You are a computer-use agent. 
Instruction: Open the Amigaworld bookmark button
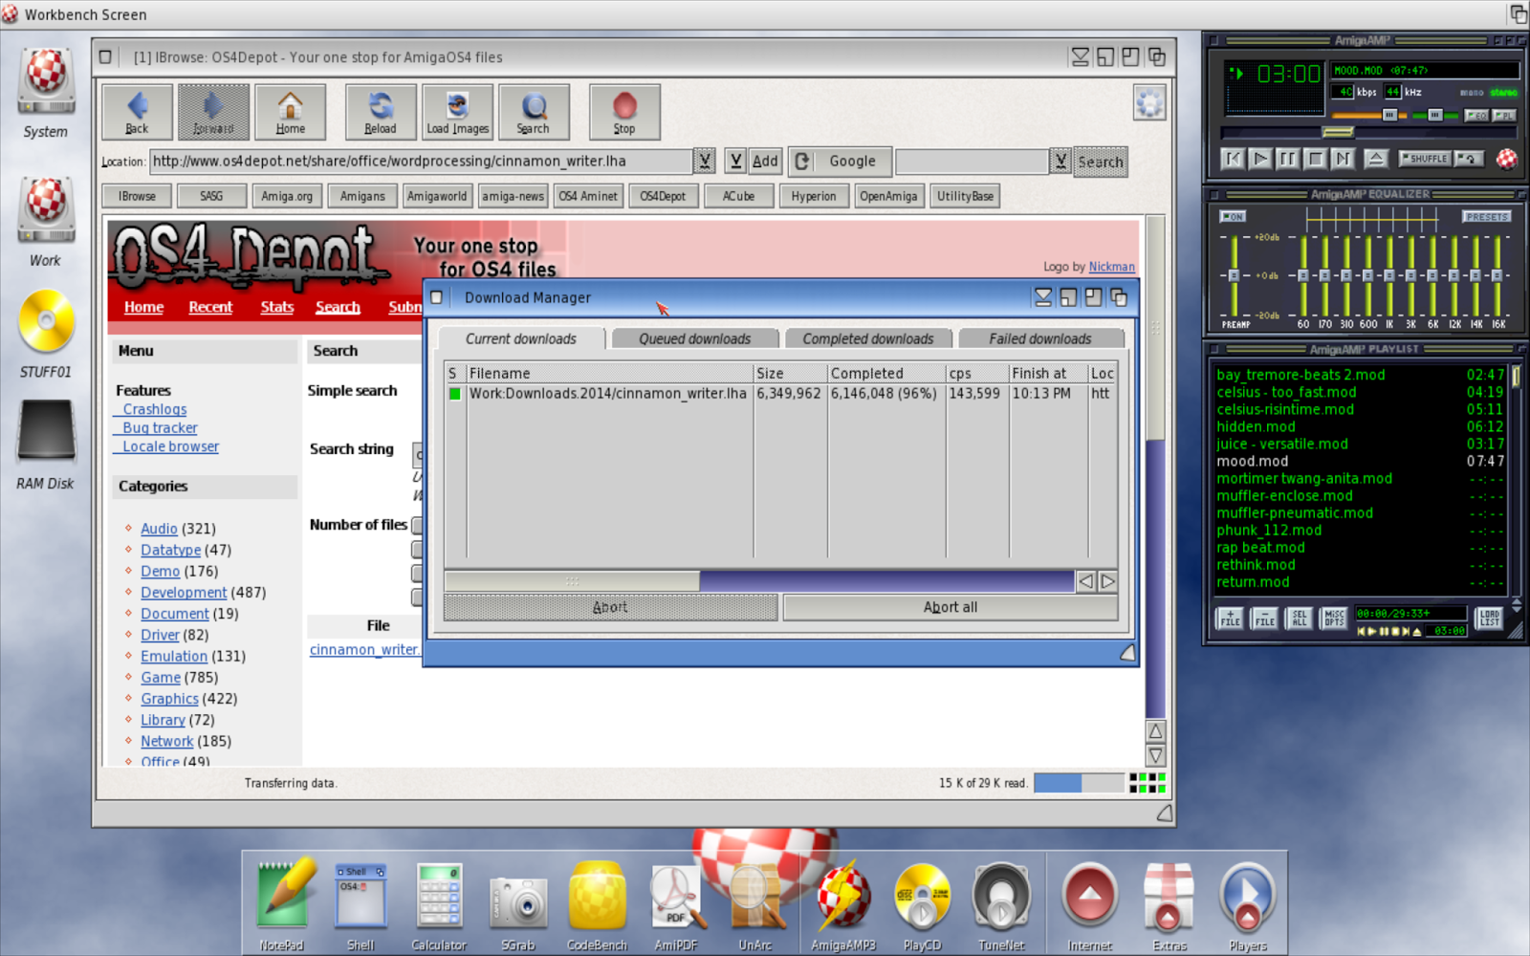tap(437, 196)
